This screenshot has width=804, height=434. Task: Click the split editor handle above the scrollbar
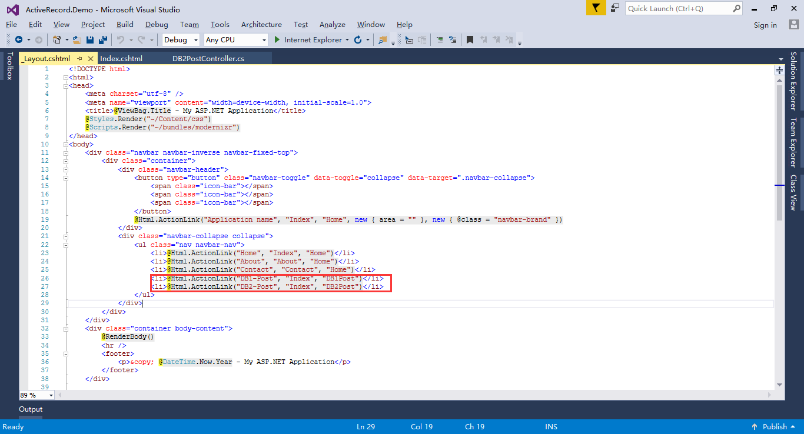coord(779,70)
